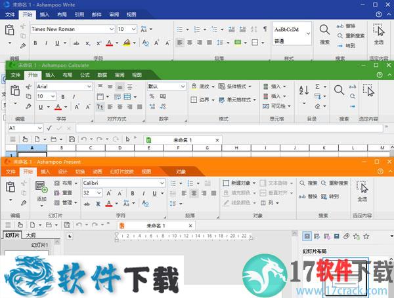Open the 默认 number format dropdown
This screenshot has width=394, height=298.
point(183,86)
